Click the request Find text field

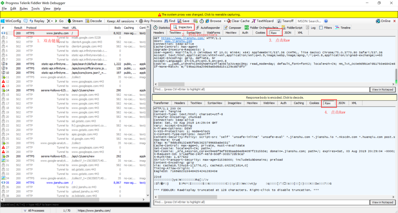[x=261, y=90]
